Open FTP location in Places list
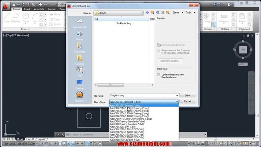 pos(80,72)
